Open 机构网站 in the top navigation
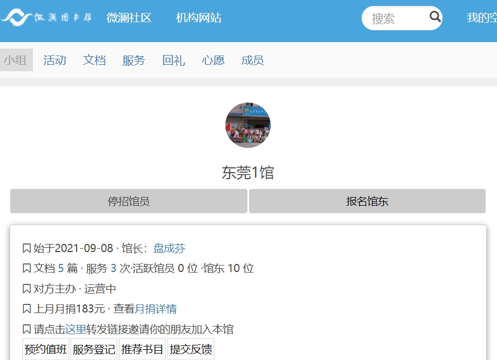 pos(198,18)
